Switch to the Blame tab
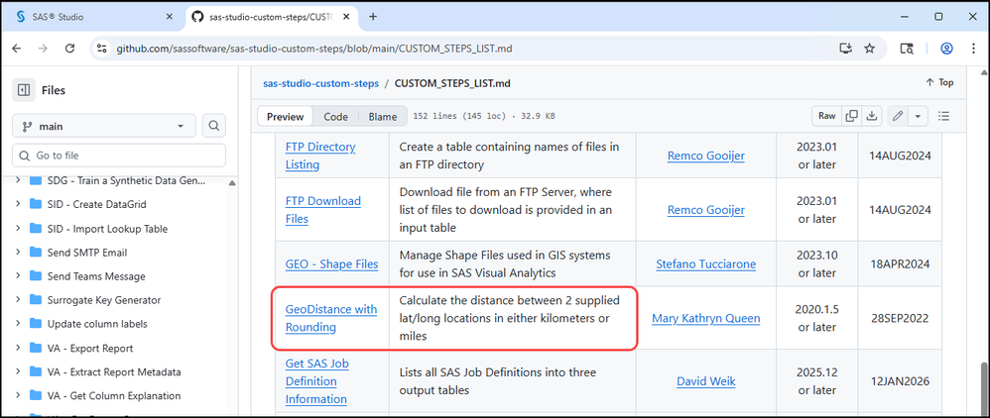 click(x=383, y=116)
